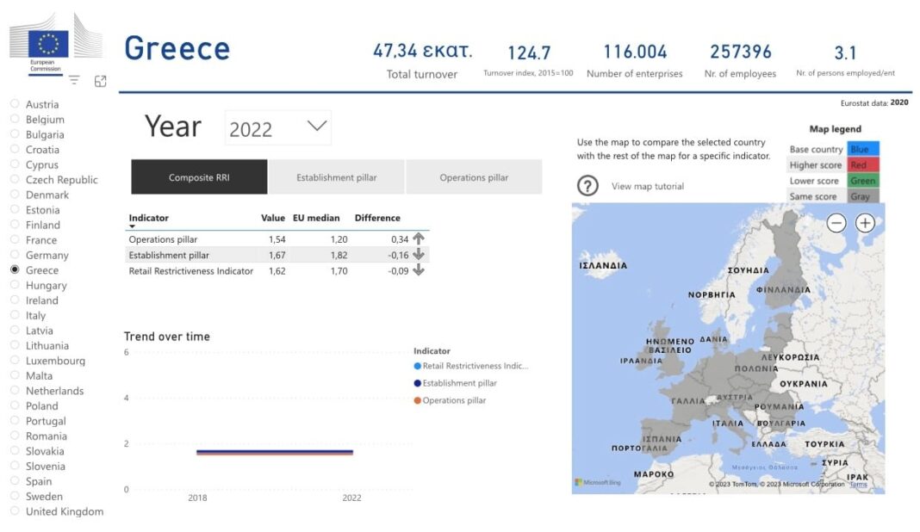Open the View map tutorial link
The width and height of the screenshot is (920, 532).
click(648, 186)
